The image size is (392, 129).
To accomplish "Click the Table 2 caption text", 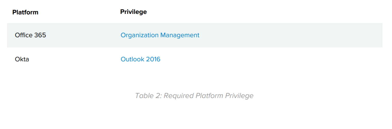I will 194,96.
